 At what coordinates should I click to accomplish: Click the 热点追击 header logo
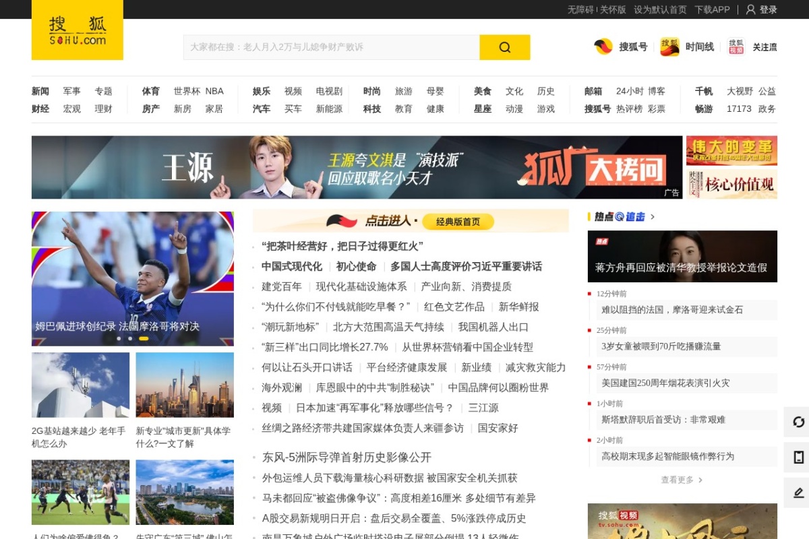click(620, 216)
